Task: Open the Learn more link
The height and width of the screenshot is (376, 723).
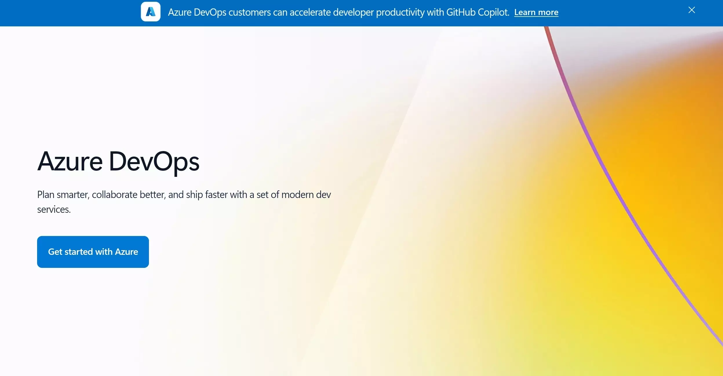Action: pos(536,12)
